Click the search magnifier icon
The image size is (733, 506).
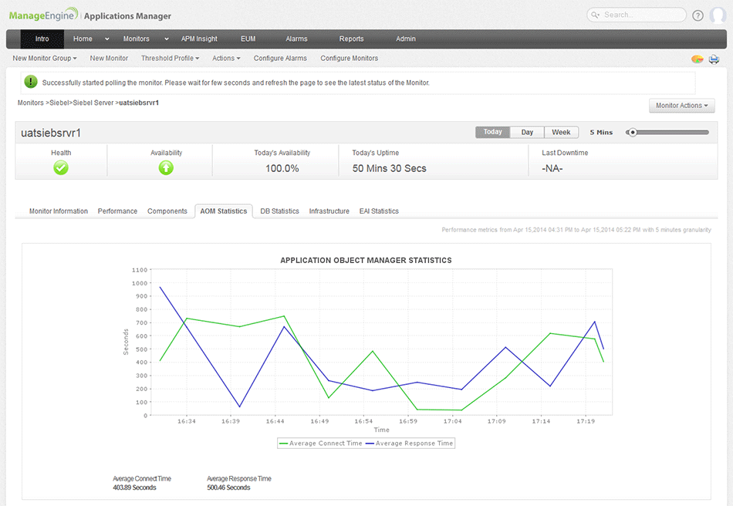595,15
